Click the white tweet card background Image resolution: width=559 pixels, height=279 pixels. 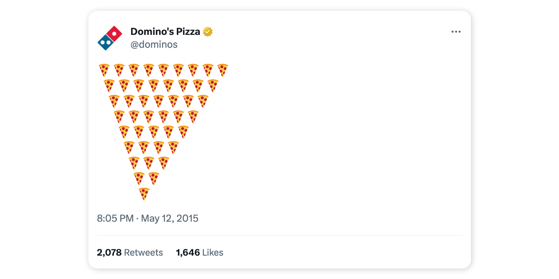(x=349, y=139)
